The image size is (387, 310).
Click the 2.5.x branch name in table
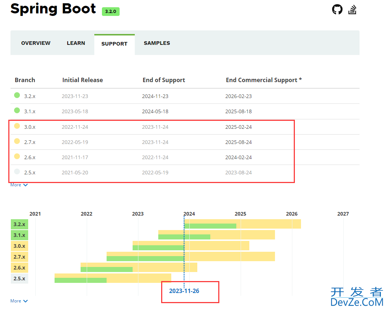pyautogui.click(x=30, y=173)
